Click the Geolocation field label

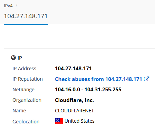coord(26,122)
